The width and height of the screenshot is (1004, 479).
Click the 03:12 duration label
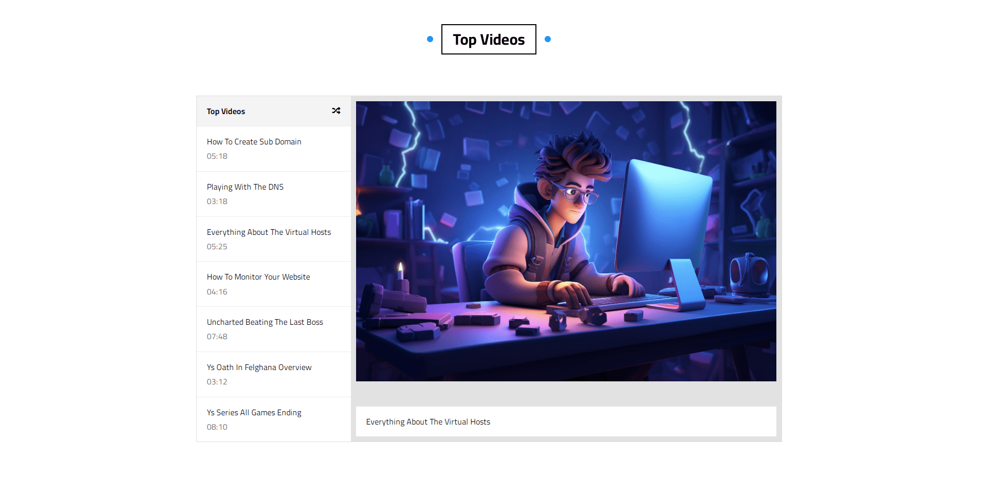[x=217, y=382]
